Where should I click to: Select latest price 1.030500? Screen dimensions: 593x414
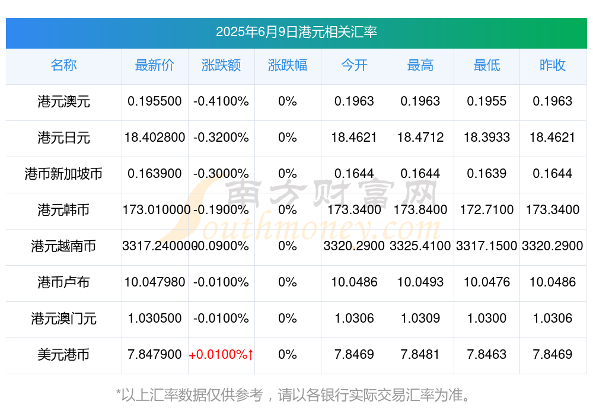coord(155,318)
